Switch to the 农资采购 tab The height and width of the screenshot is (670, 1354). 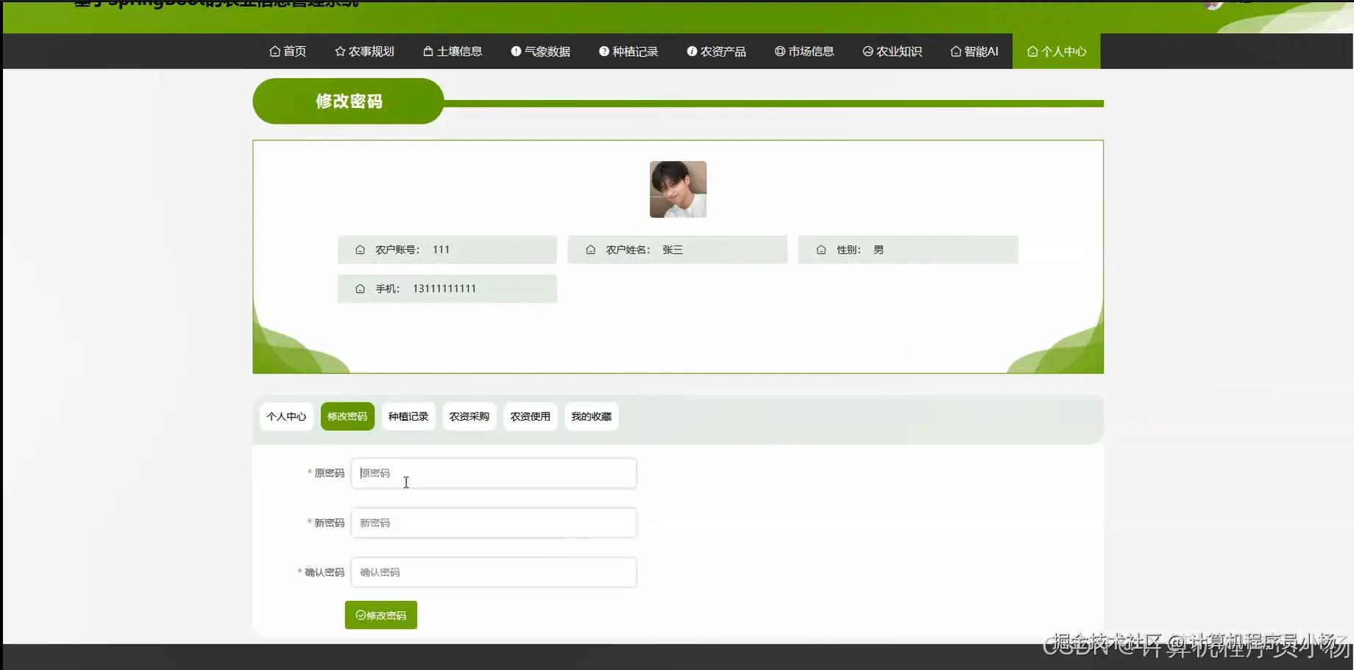469,416
